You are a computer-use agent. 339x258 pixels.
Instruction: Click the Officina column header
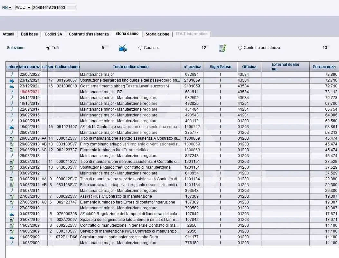pos(249,67)
